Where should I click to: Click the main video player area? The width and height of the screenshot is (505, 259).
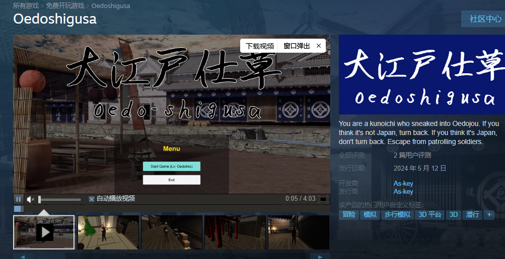coord(172,114)
